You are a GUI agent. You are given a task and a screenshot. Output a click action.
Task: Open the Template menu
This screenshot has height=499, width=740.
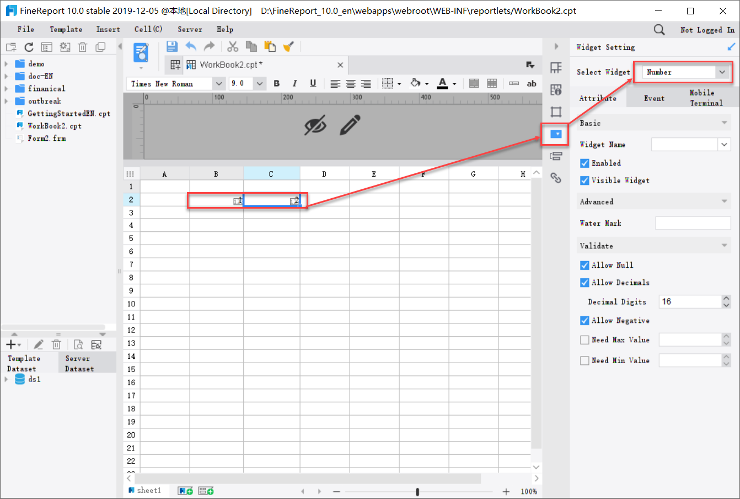tap(66, 29)
